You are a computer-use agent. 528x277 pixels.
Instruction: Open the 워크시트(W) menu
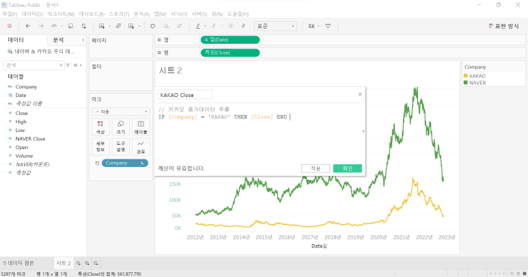(61, 14)
